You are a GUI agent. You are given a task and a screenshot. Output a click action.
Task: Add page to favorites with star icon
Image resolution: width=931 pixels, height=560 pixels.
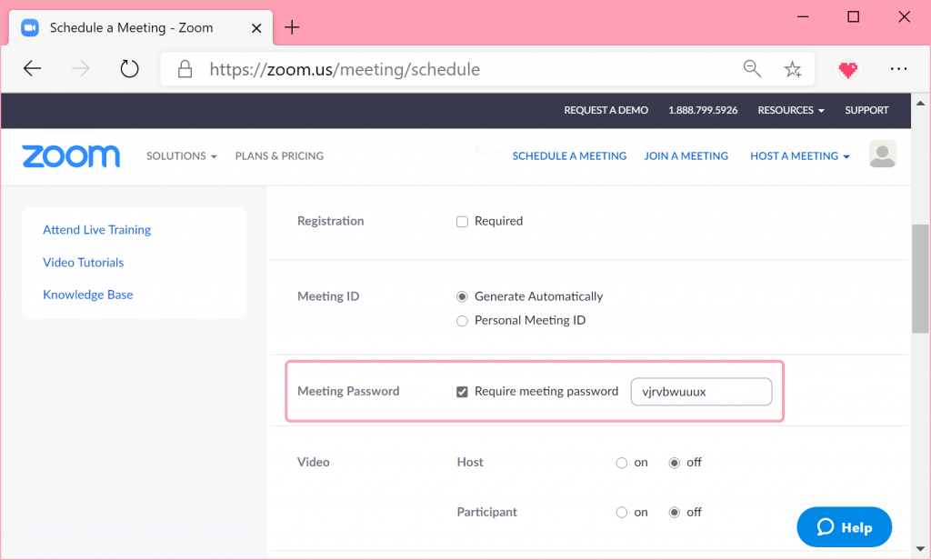tap(793, 69)
